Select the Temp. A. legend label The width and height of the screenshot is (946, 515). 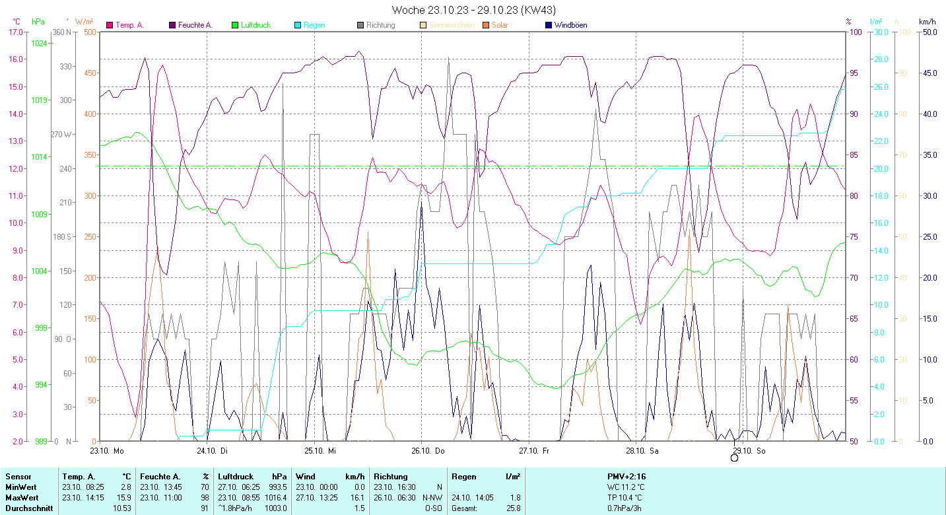pos(129,25)
